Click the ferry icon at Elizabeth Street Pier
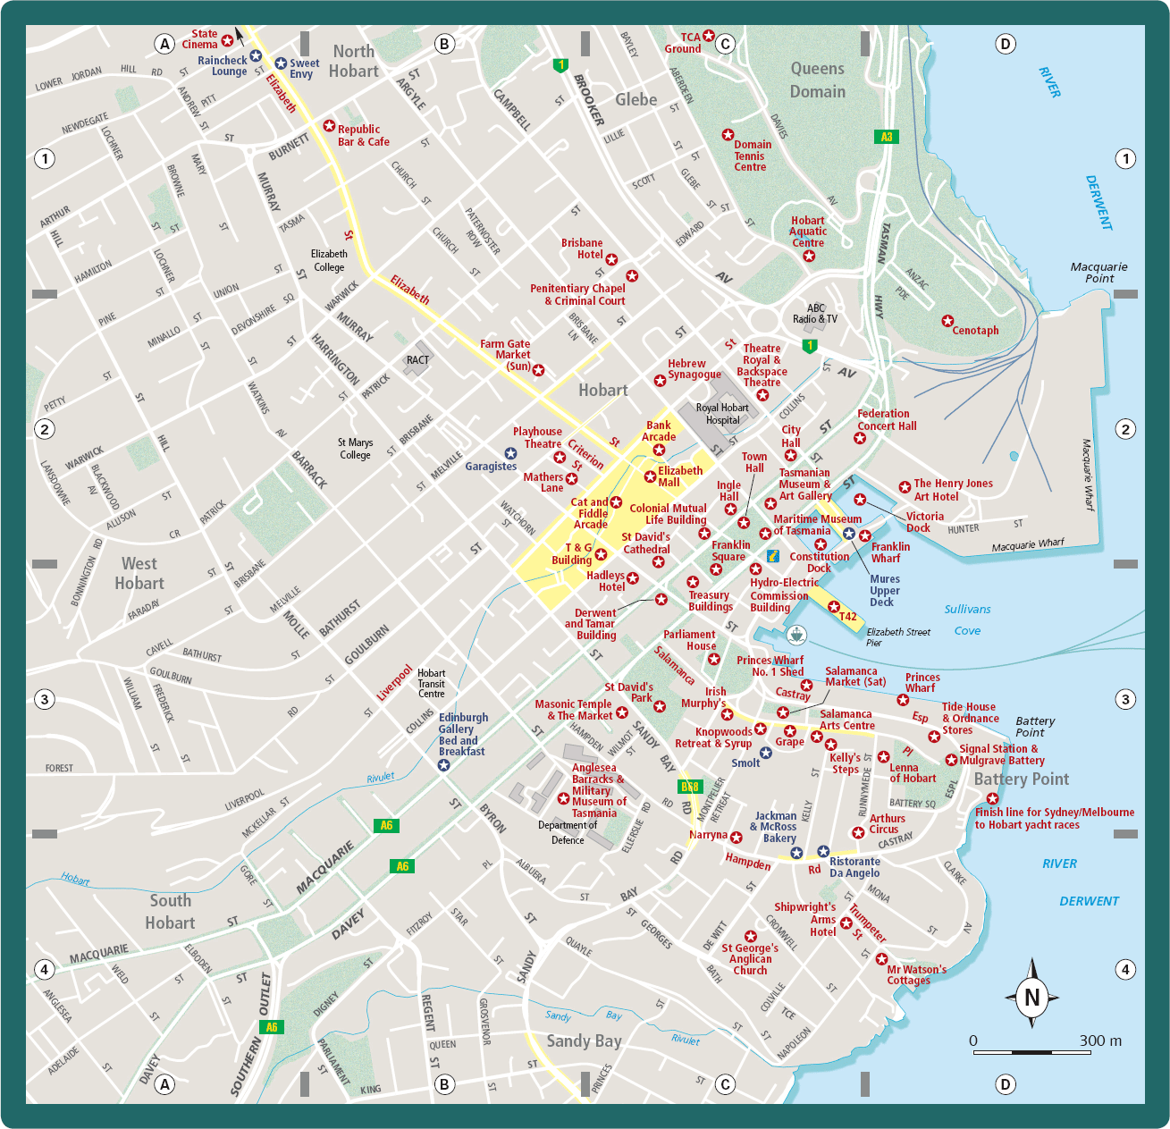 [796, 635]
